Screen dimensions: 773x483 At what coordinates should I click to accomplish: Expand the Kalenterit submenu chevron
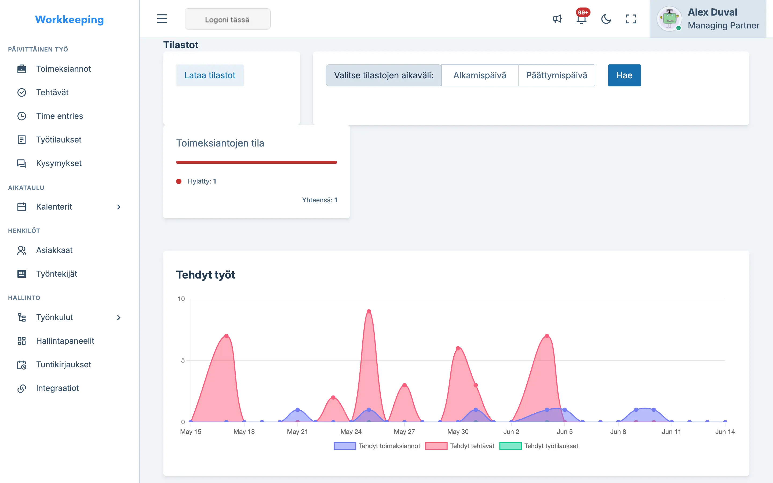click(x=119, y=207)
